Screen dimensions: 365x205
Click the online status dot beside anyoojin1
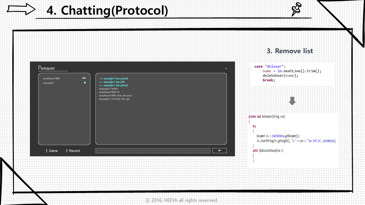pyautogui.click(x=85, y=83)
